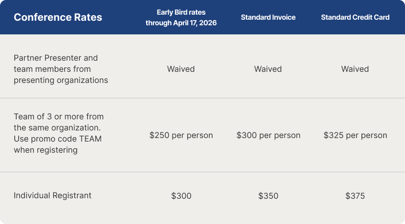The width and height of the screenshot is (405, 224).
Task: Click the Standard Invoice column header
Action: [x=268, y=17]
